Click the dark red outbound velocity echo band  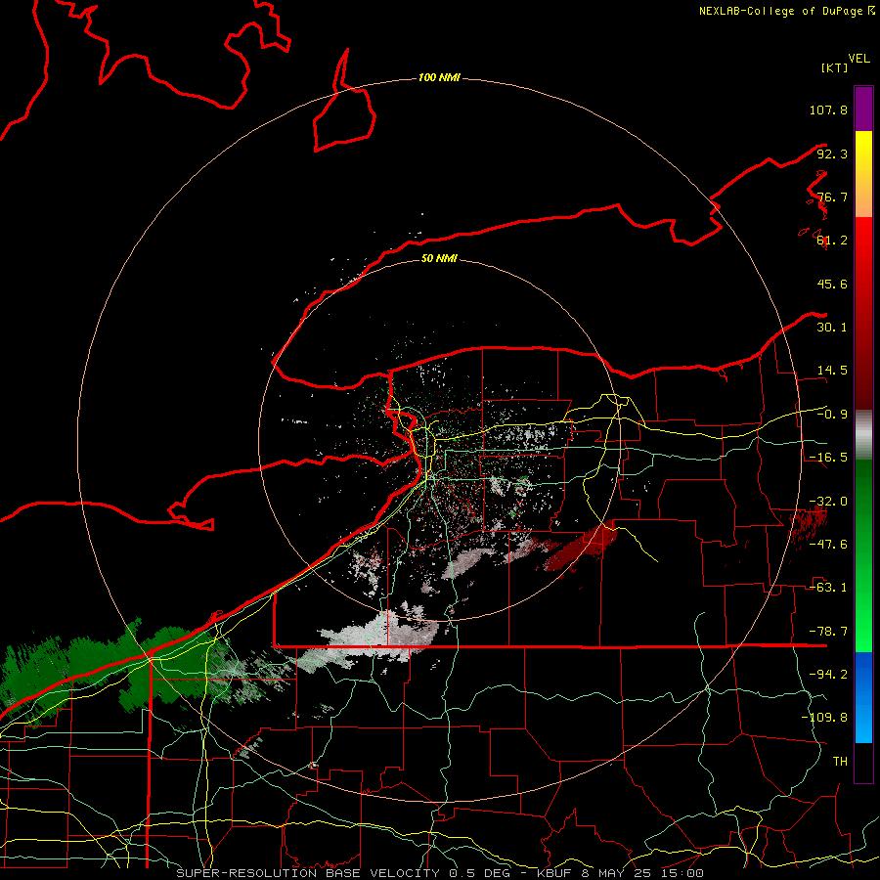pos(581,548)
